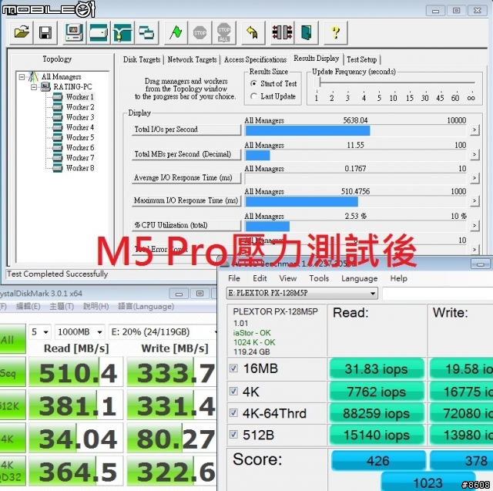
Task: Open Access Specifications tab
Action: [x=255, y=59]
